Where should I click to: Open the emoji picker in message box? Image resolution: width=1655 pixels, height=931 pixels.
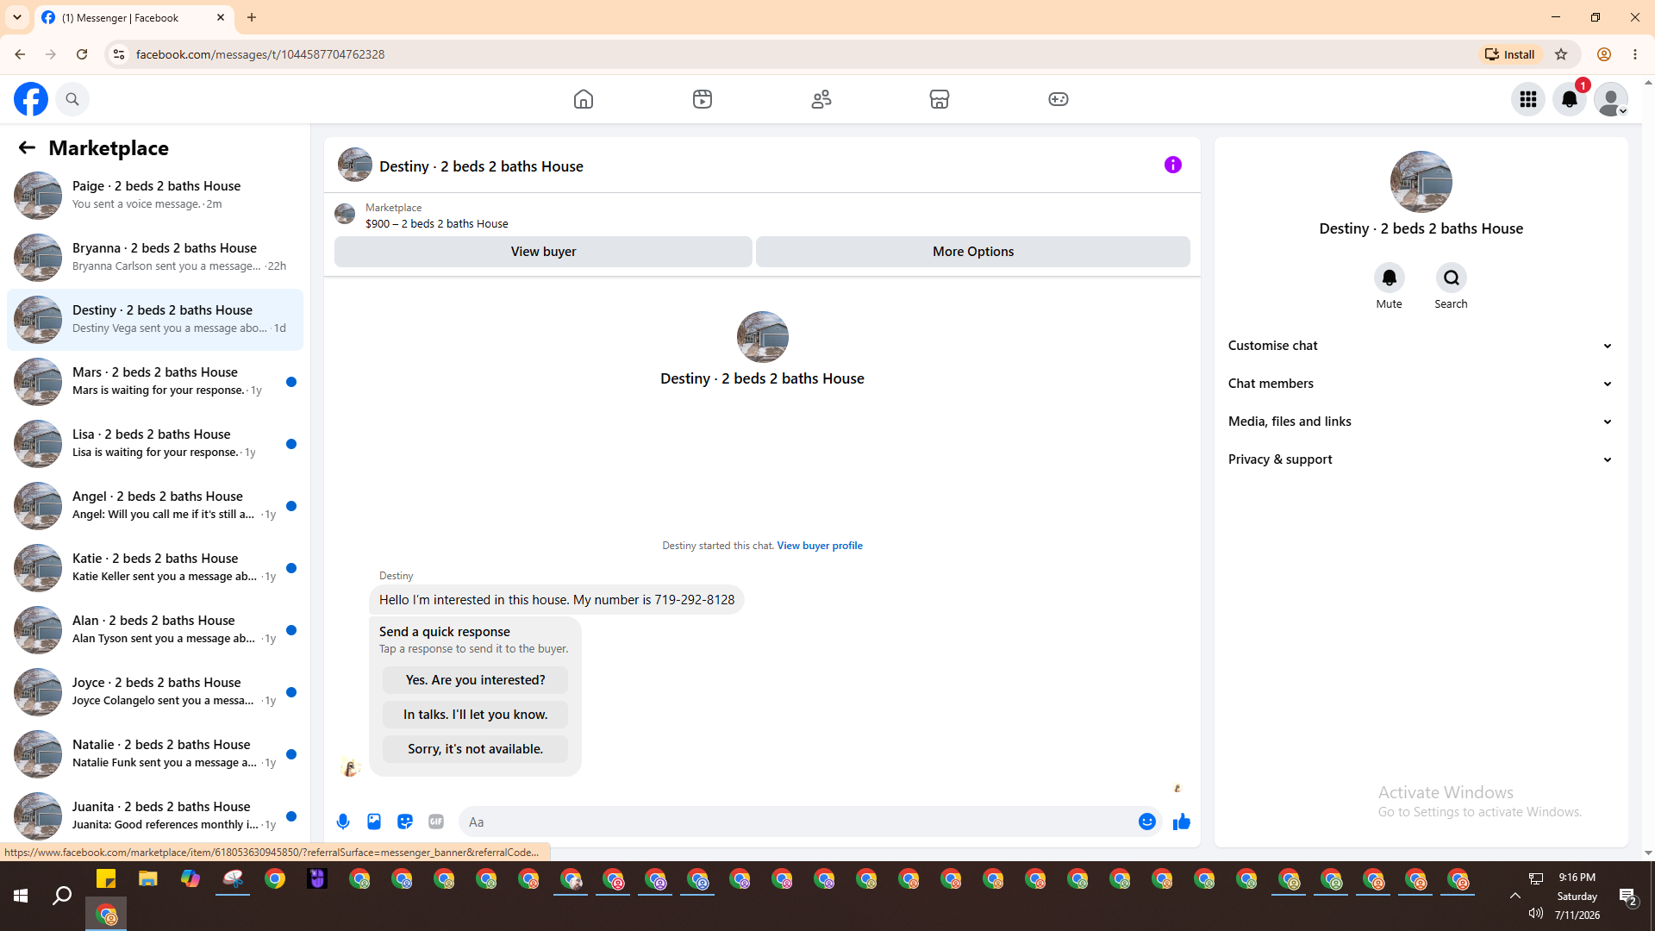click(x=1147, y=822)
